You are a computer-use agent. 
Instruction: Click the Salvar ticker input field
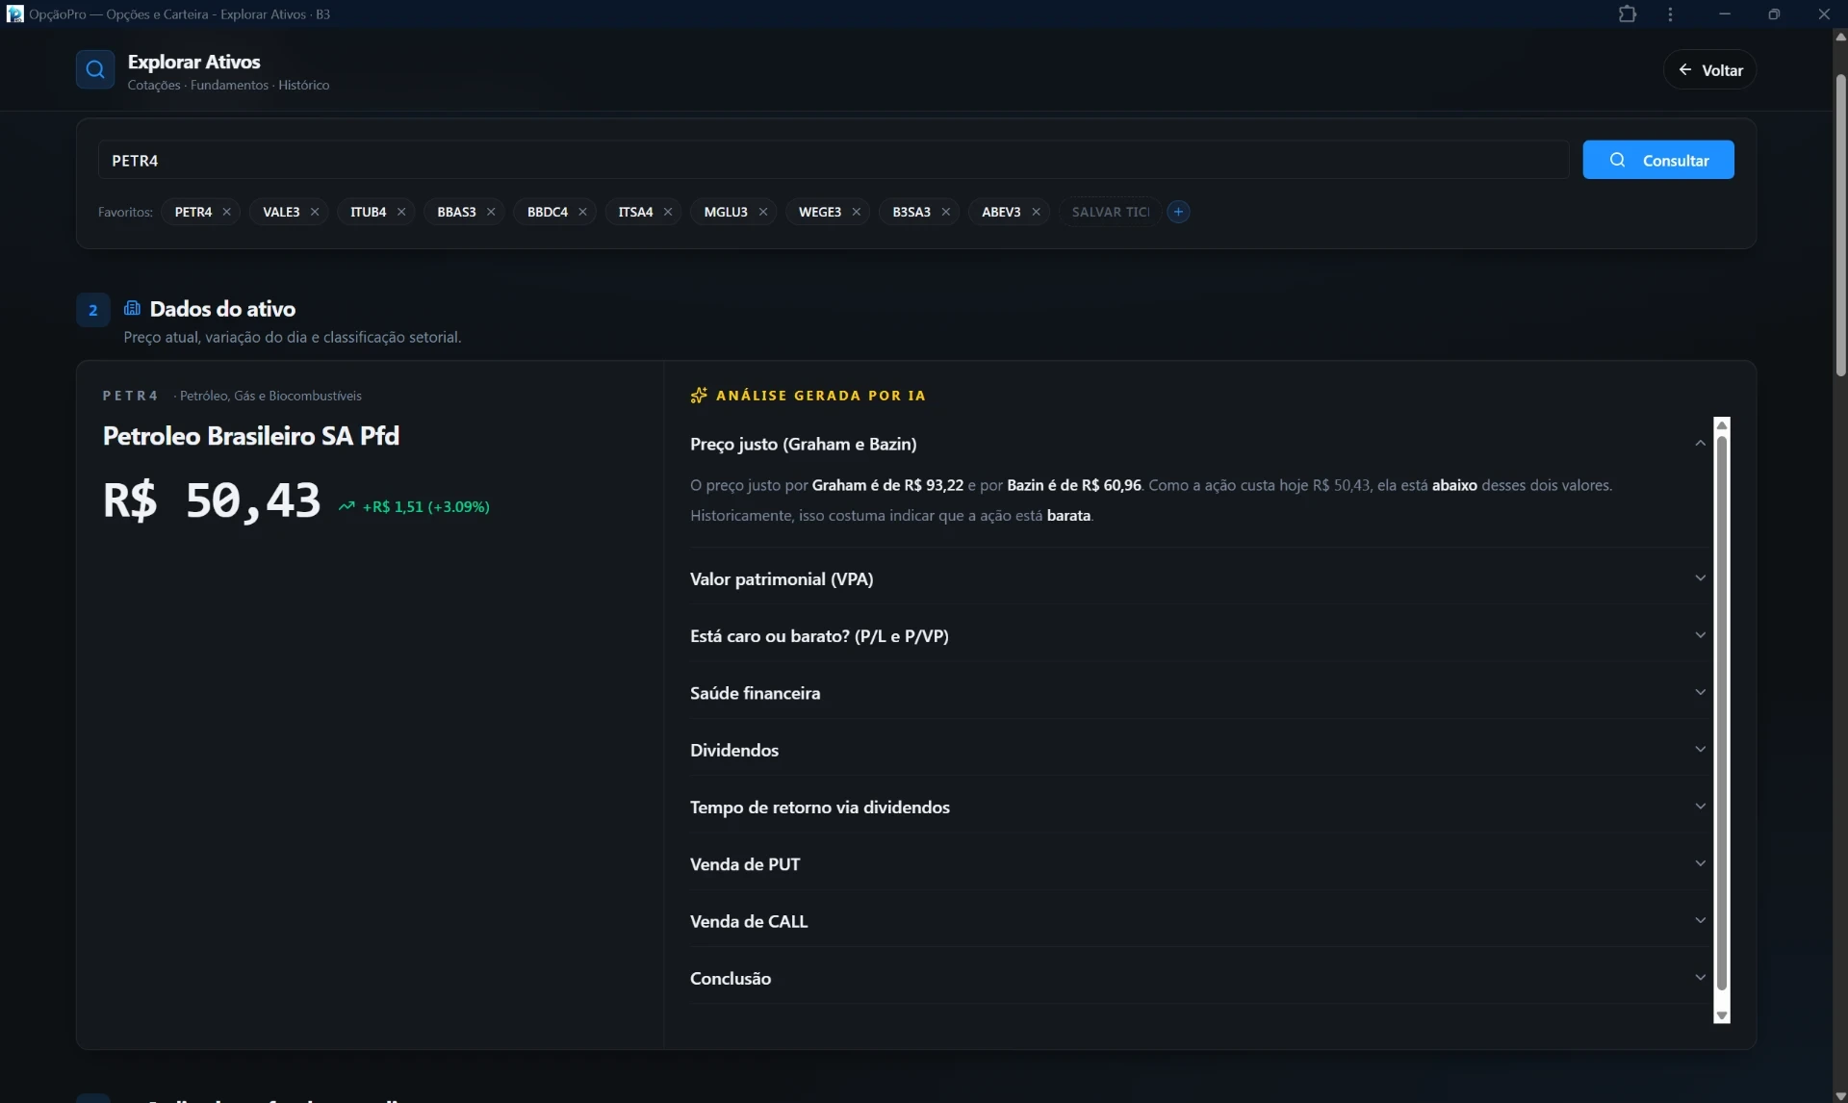(x=1110, y=212)
